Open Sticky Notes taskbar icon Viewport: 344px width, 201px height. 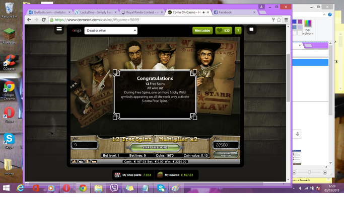tap(129, 188)
